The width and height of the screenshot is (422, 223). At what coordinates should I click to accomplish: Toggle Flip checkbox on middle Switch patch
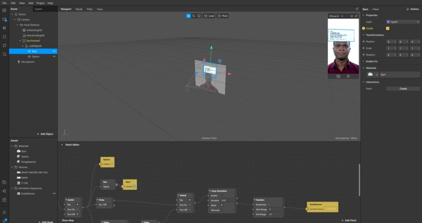190,200
